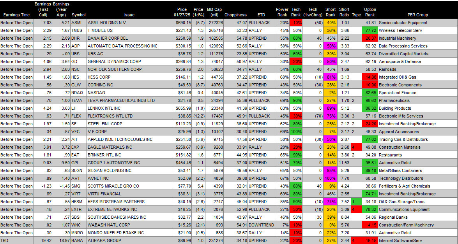
Task: Select the LENNOX INTL INC cell
Action: 129,108
